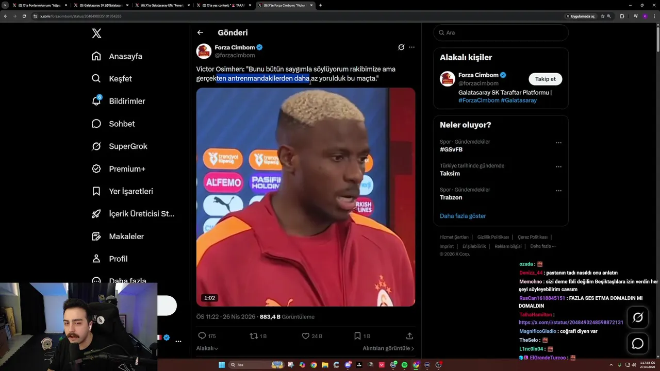Open İçerik Üreticisi Stüdyosu item
The image size is (660, 371).
(x=133, y=214)
